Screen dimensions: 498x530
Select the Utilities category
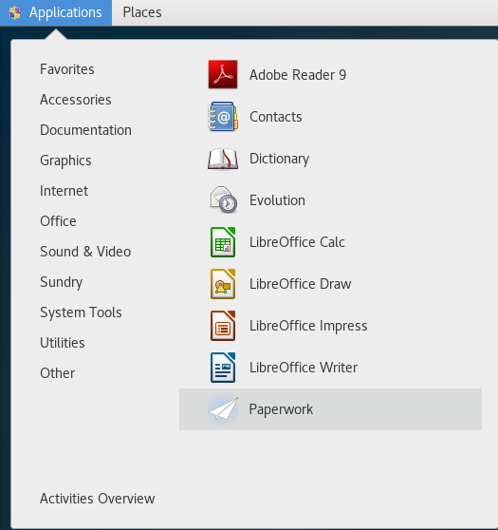tap(63, 343)
